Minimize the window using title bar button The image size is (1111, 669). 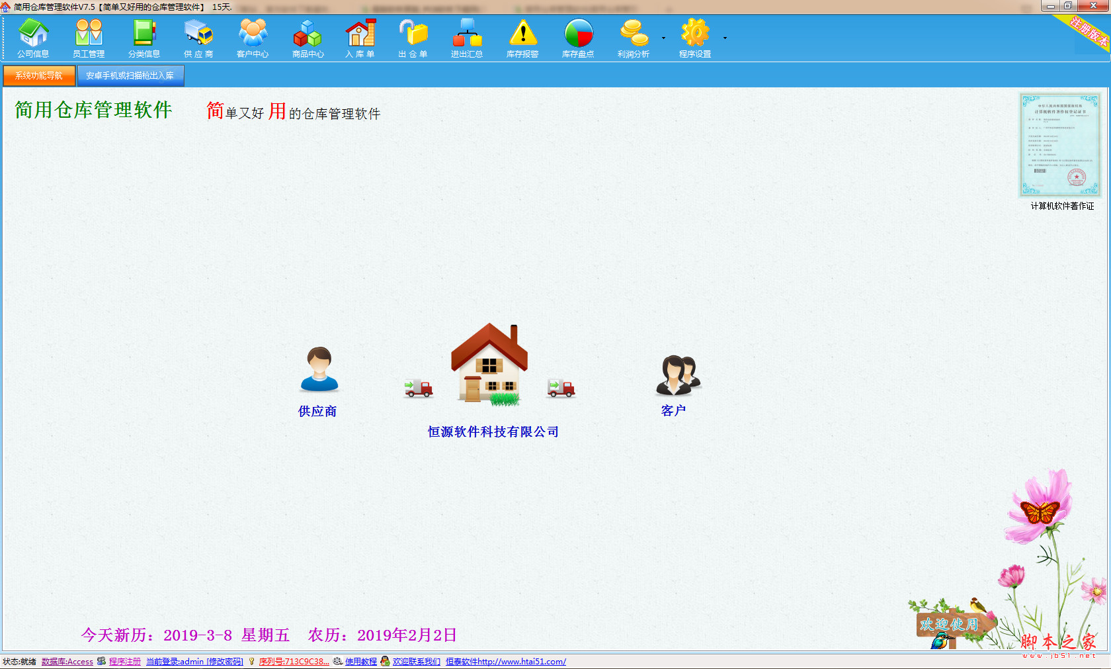(1050, 6)
